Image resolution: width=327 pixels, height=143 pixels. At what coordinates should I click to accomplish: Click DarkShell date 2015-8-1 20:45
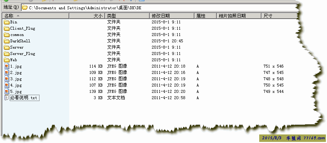click(168, 41)
